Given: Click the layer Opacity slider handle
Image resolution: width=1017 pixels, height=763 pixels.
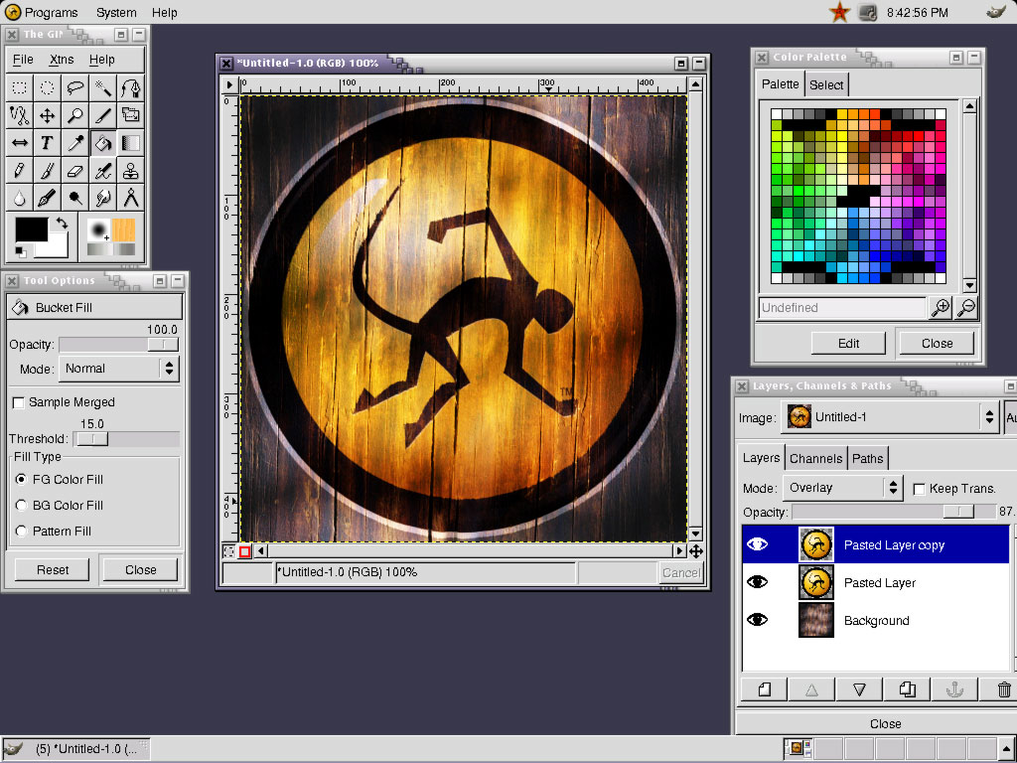Looking at the screenshot, I should [958, 512].
